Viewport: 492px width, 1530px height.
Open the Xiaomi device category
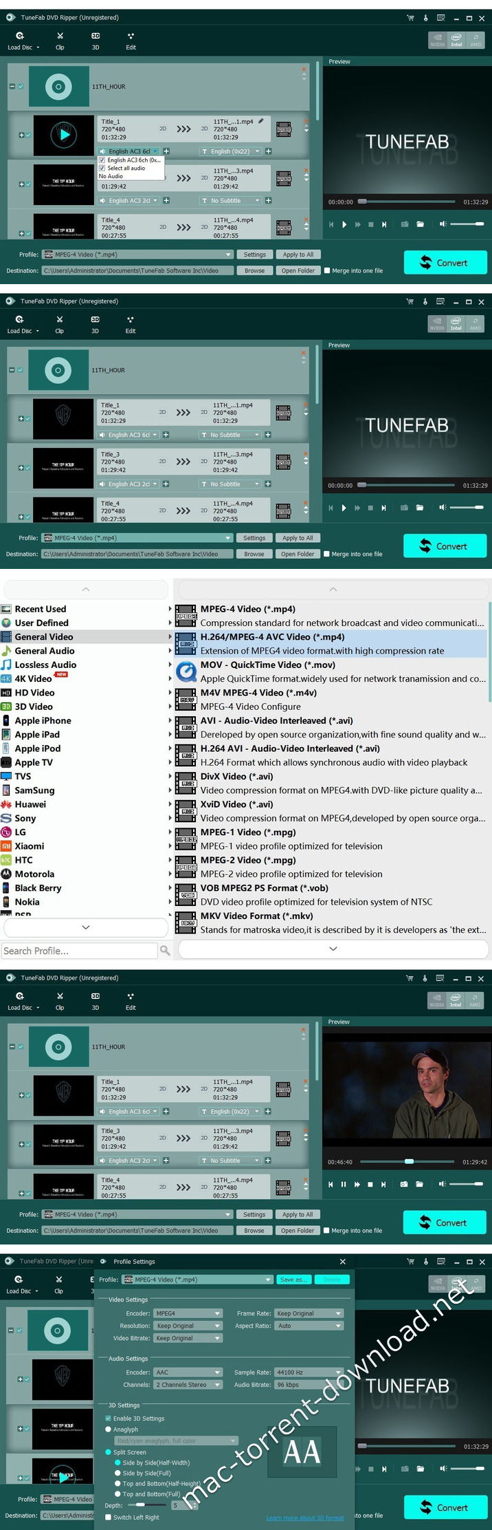(x=29, y=846)
